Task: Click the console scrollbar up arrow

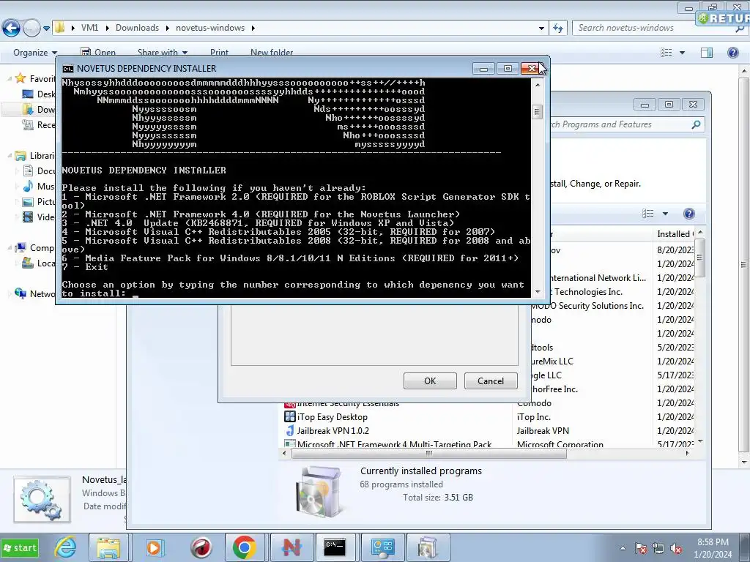Action: click(x=537, y=85)
